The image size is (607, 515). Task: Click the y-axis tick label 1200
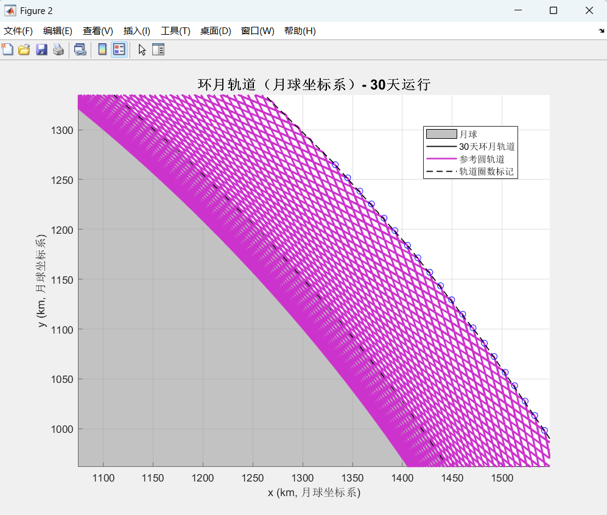[x=62, y=230]
